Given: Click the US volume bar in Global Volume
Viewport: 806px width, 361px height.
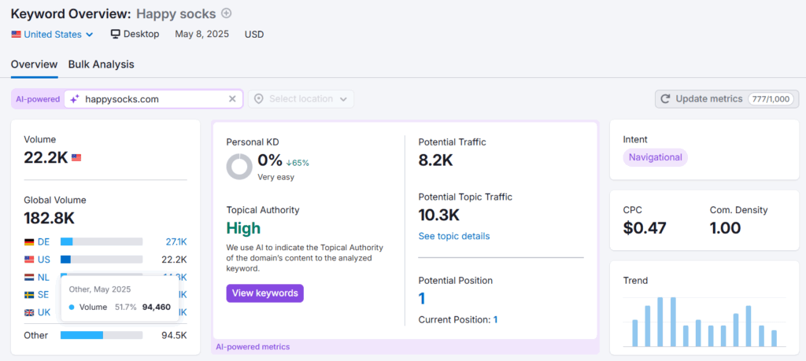Looking at the screenshot, I should 102,260.
